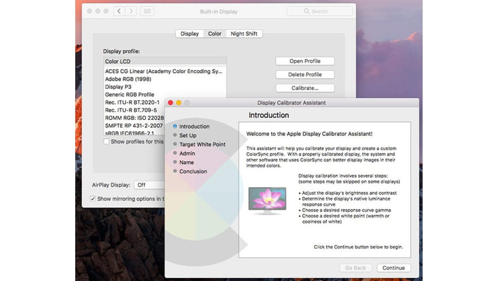The height and width of the screenshot is (281, 499).
Task: Show all preferences via the grid icon
Action: 147,11
